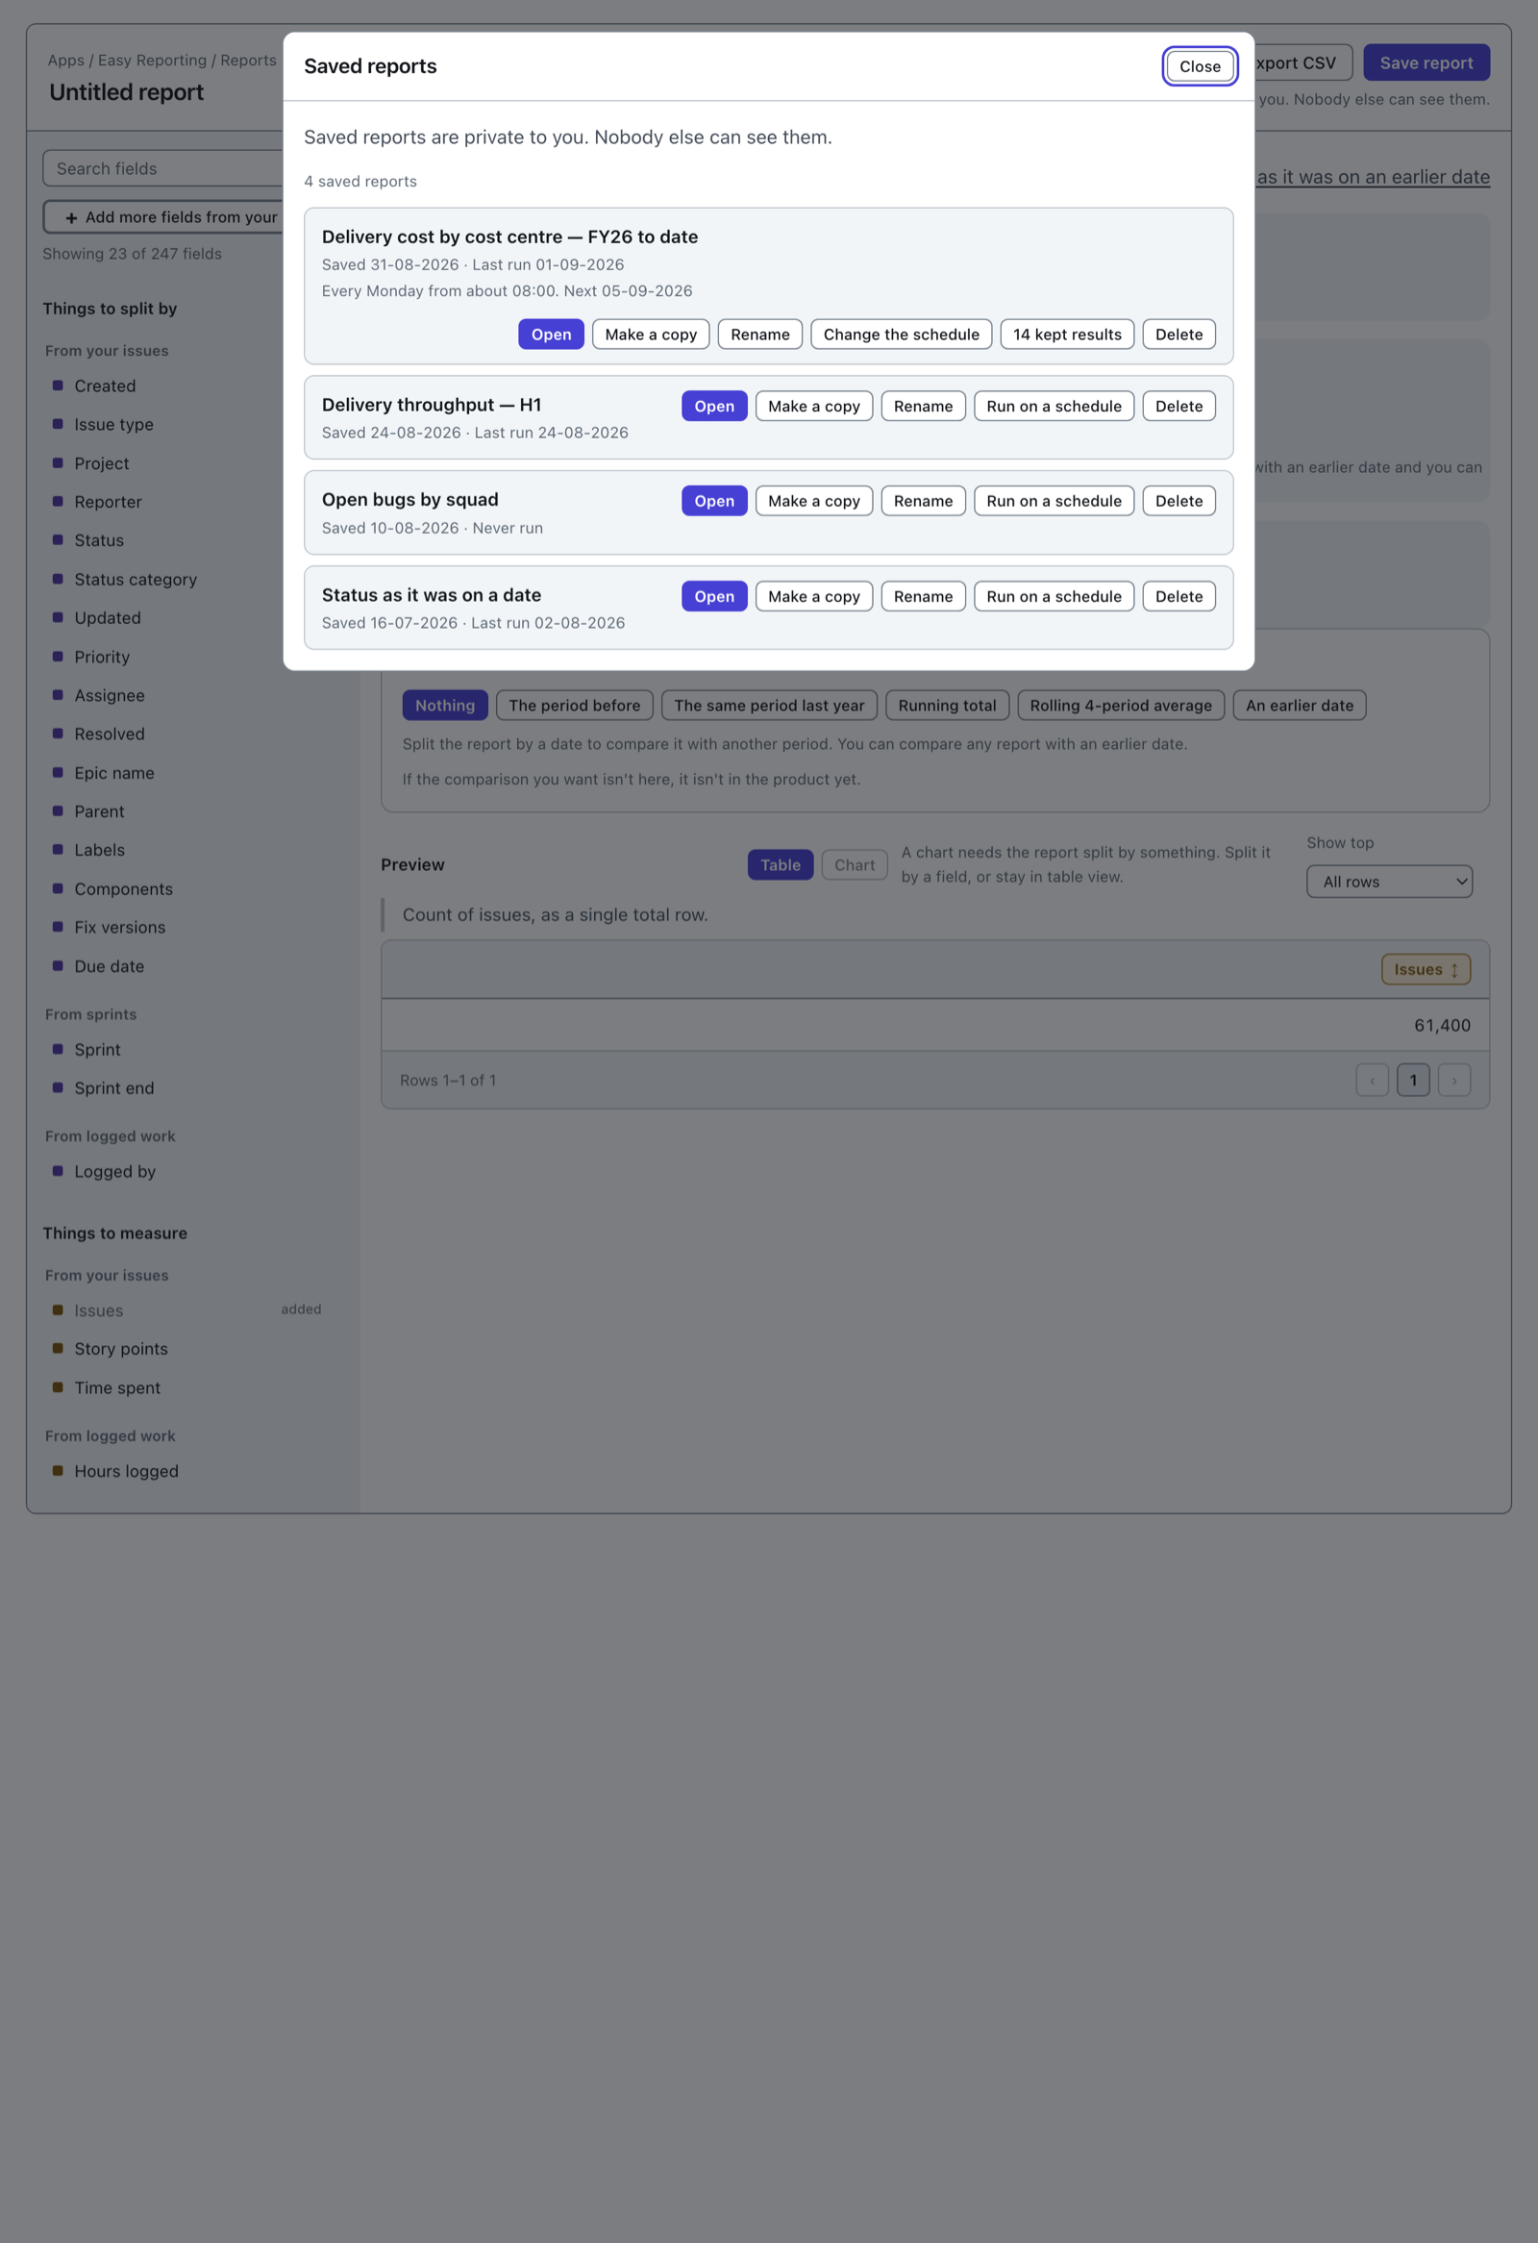The height and width of the screenshot is (2243, 1538).
Task: Make a copy of Open bugs by squad
Action: pyautogui.click(x=813, y=501)
